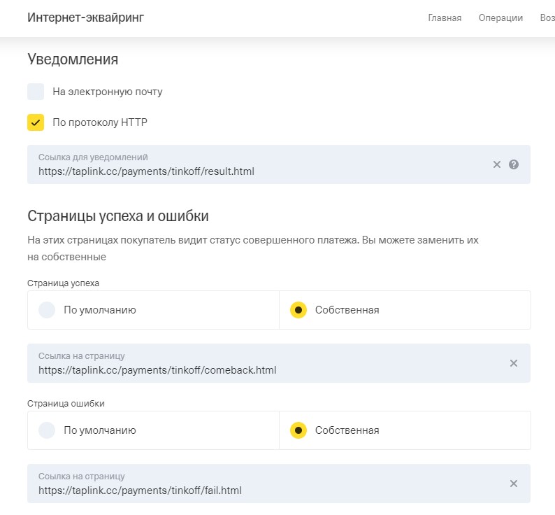Image resolution: width=555 pixels, height=515 pixels.
Task: Select default option for error page
Action: click(47, 430)
